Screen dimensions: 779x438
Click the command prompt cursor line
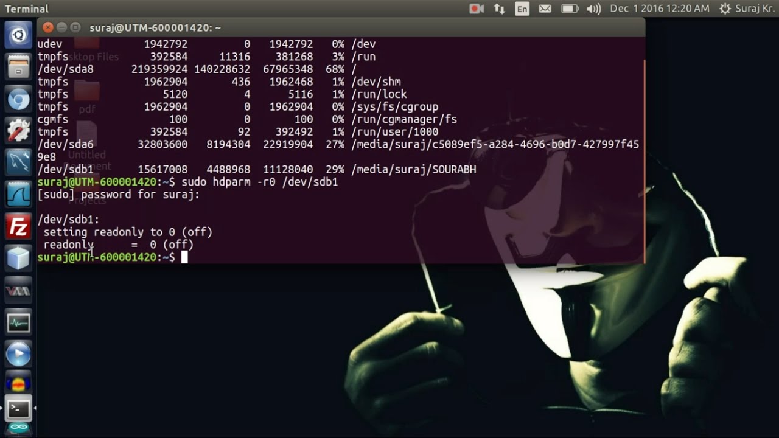coord(113,257)
